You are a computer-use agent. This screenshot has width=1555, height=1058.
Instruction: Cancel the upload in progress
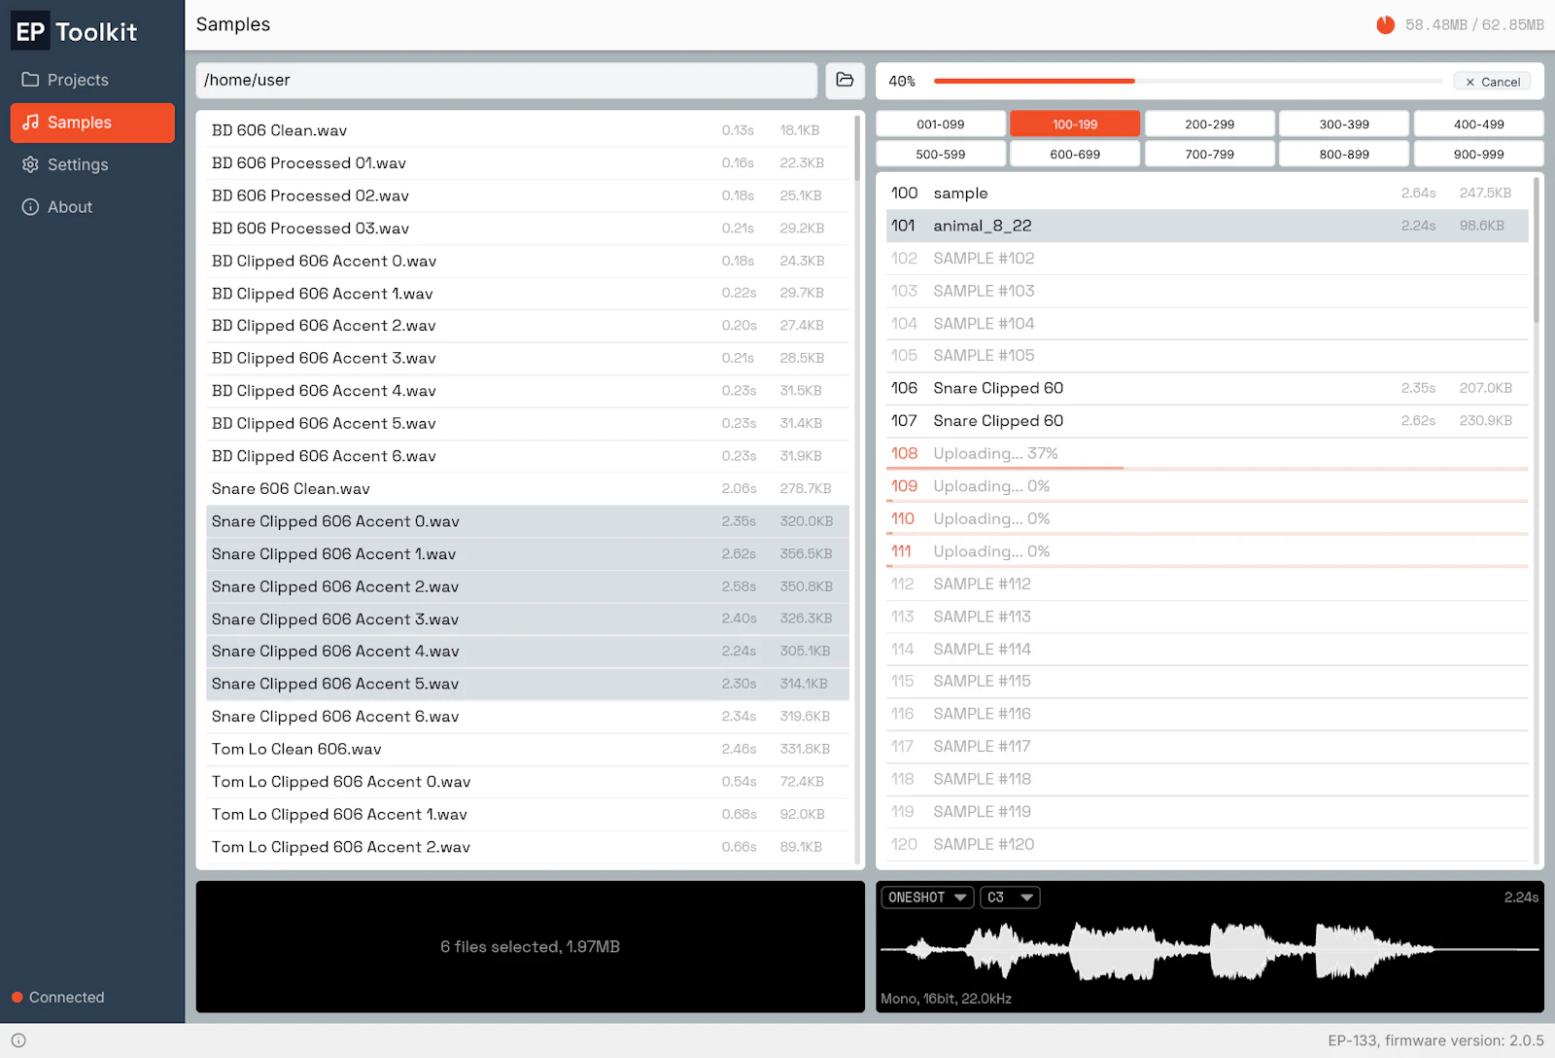pyautogui.click(x=1493, y=82)
